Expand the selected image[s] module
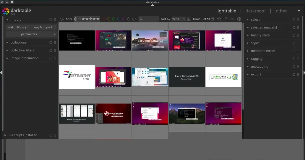Viewport: 305px width, 160px height. pos(248,27)
